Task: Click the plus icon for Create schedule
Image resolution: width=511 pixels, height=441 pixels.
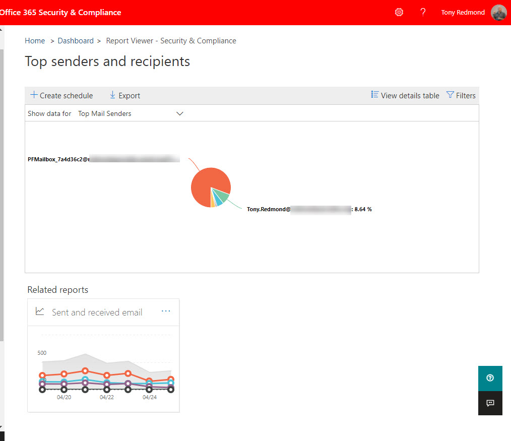Action: (x=34, y=95)
